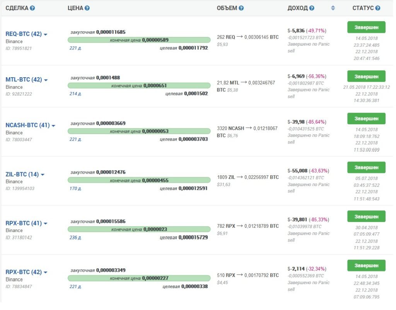Viewport: 396px width, 310px height.
Task: Click Завершен button in RPX-BTC (42) row
Action: pos(366,265)
